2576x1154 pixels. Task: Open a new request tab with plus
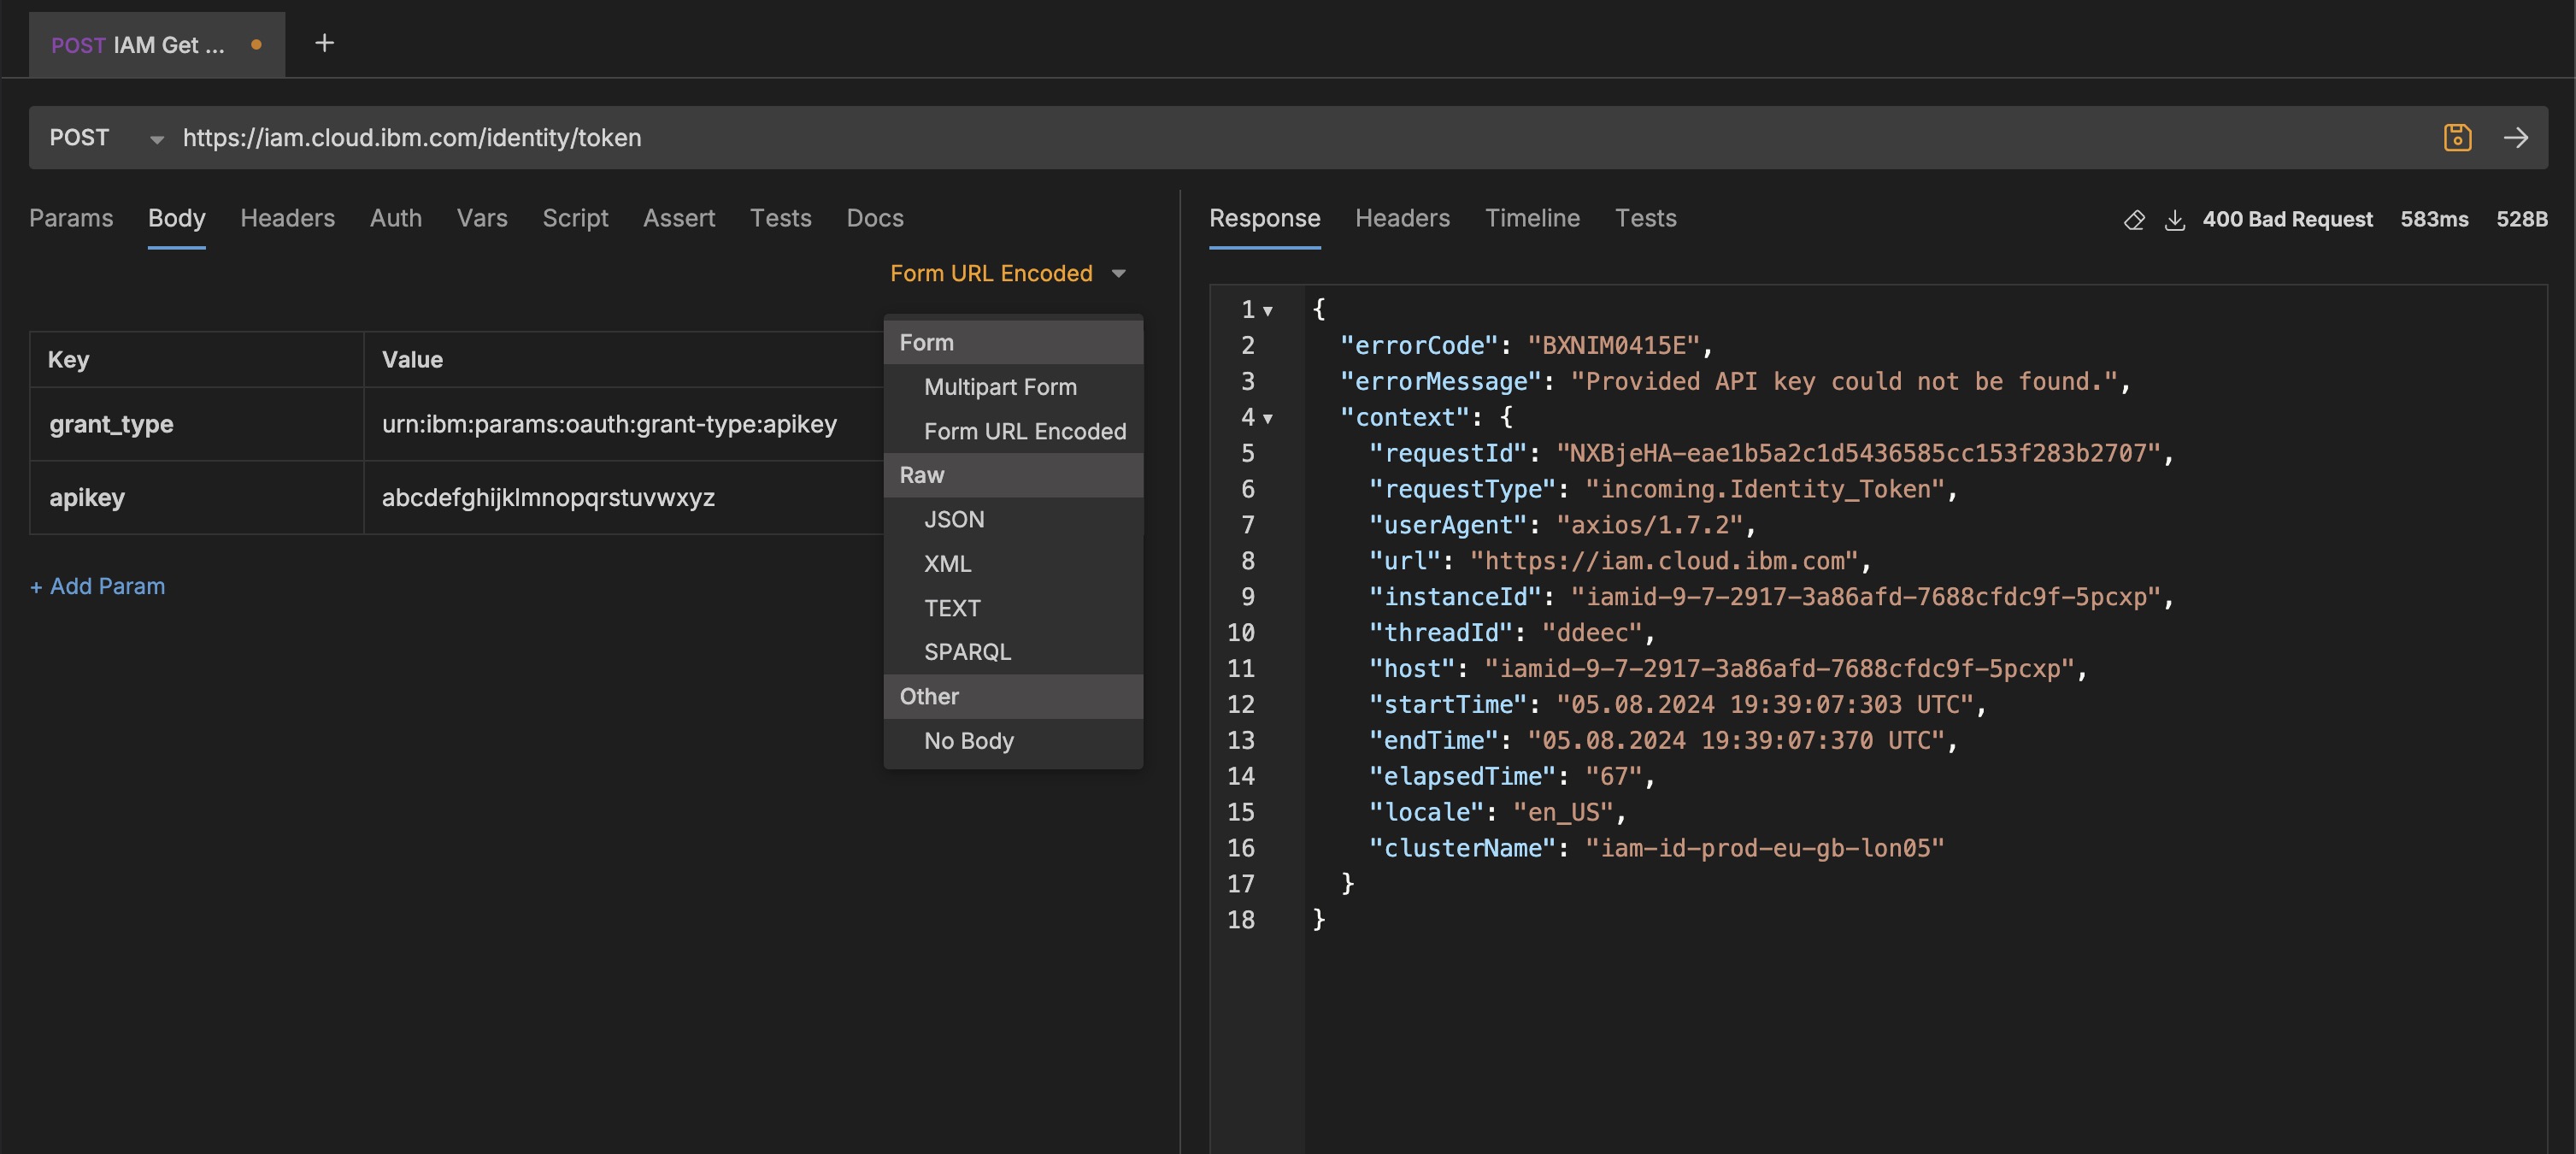(324, 43)
